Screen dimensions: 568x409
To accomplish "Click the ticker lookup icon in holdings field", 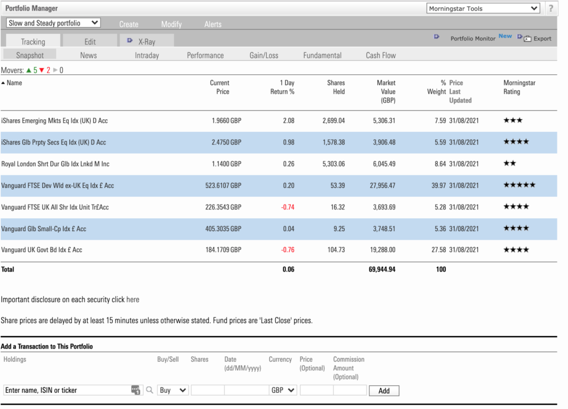I will [x=135, y=390].
